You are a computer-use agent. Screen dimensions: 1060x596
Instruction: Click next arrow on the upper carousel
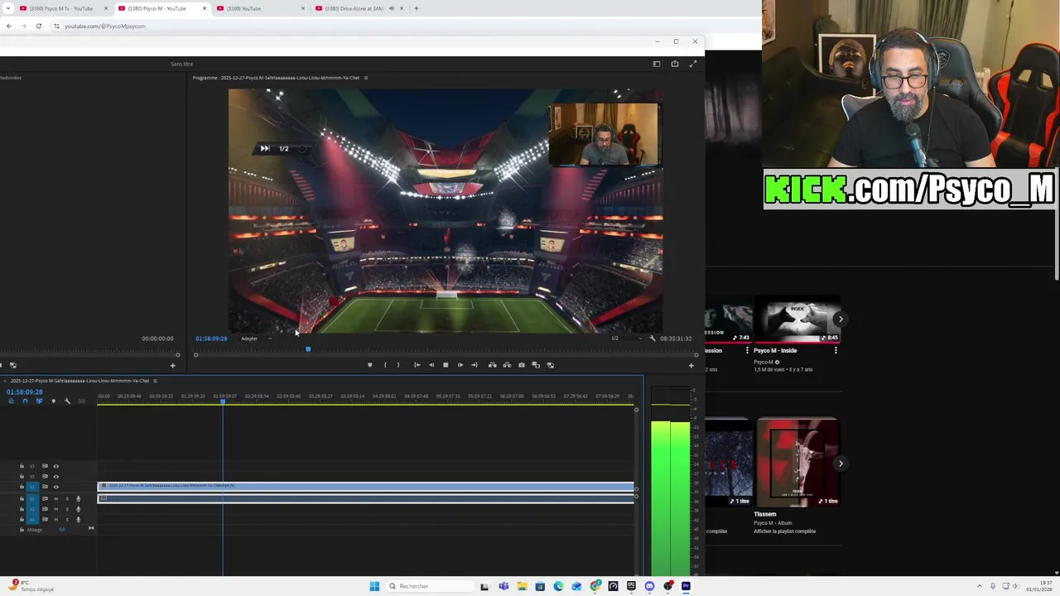point(841,319)
